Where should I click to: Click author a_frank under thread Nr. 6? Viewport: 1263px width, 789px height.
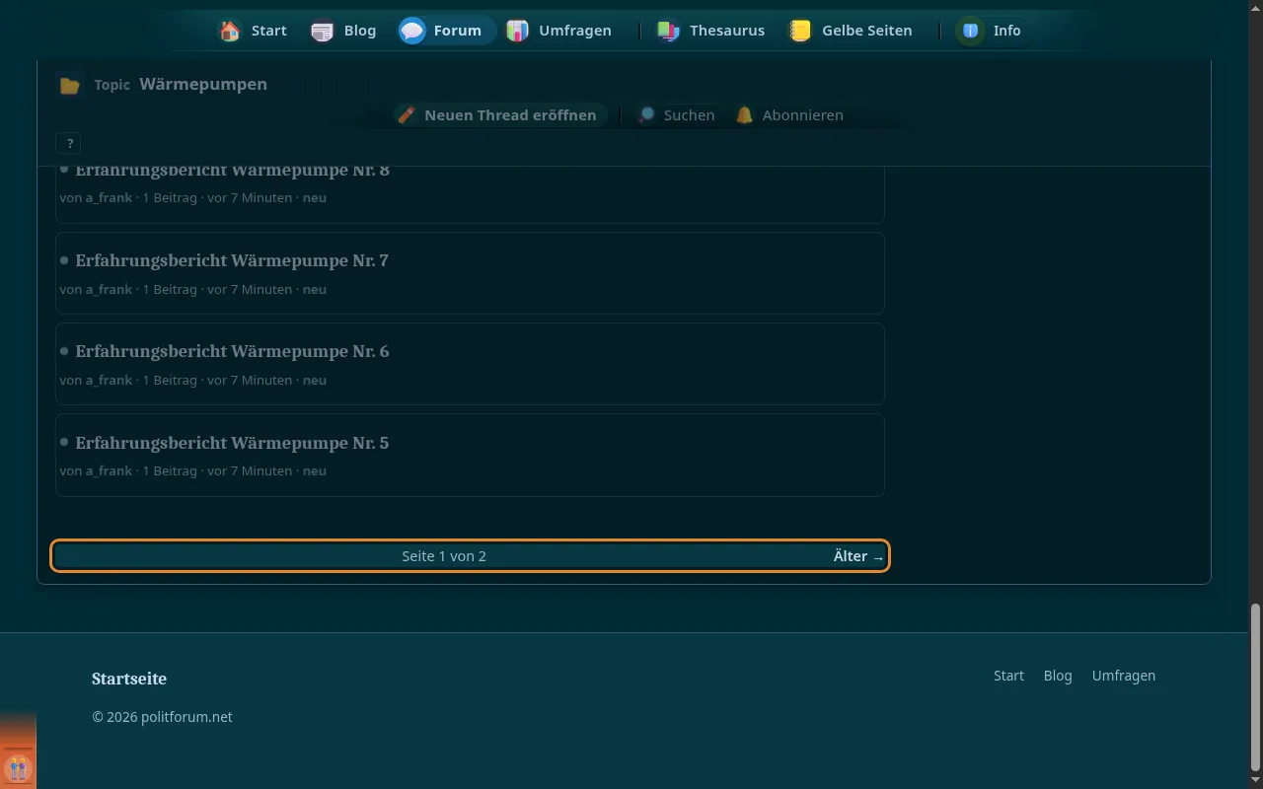point(109,380)
